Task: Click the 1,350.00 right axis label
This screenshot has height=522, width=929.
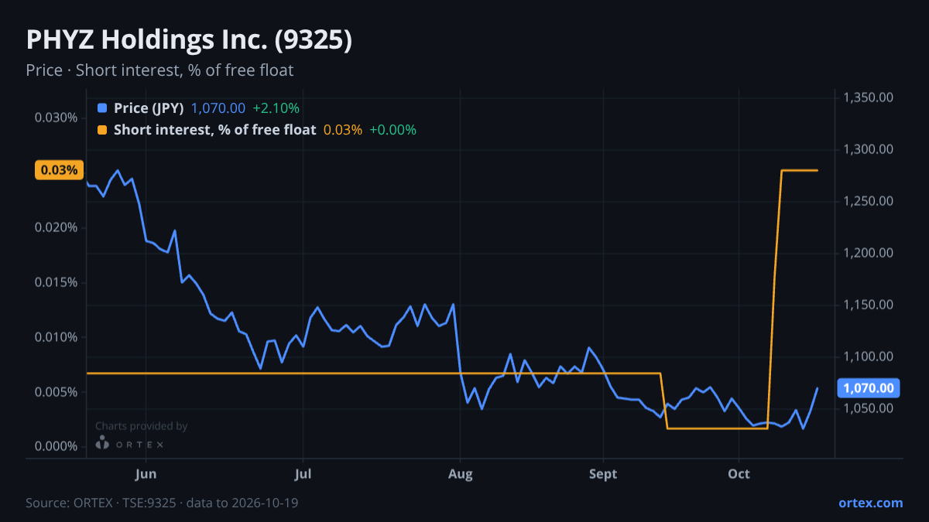Action: click(869, 97)
